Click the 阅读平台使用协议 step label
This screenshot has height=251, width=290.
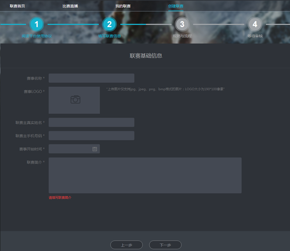pyautogui.click(x=36, y=36)
